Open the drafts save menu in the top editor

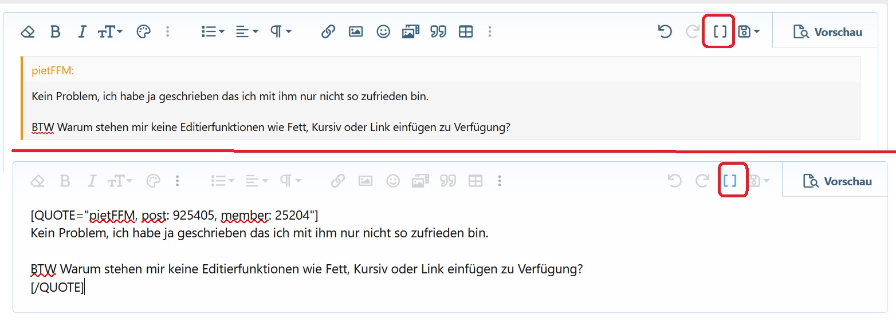[749, 32]
